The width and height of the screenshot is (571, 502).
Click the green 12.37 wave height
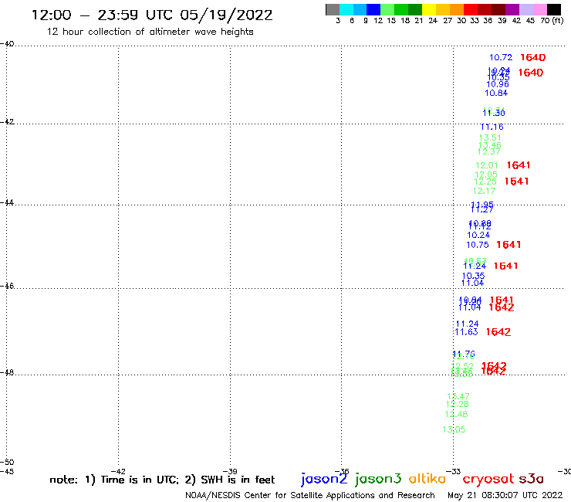tap(488, 151)
